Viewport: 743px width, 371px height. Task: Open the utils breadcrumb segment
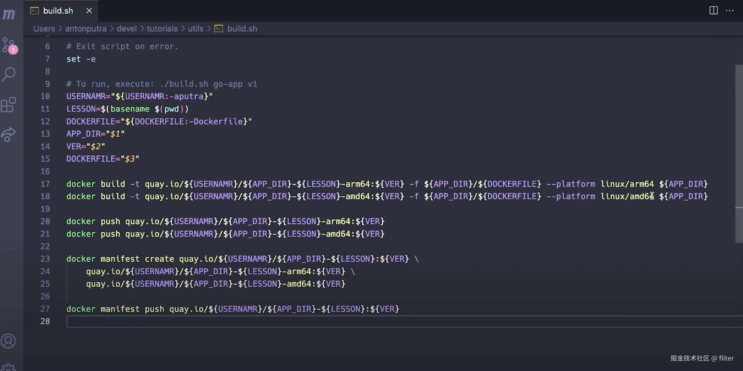tap(196, 29)
